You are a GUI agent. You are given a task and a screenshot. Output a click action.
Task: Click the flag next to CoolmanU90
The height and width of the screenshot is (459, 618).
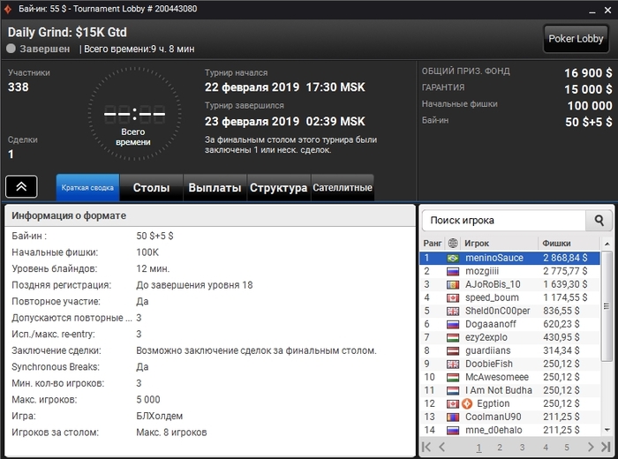(452, 417)
